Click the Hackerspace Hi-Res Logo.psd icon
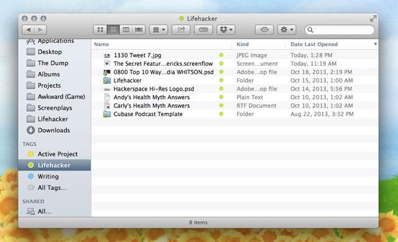398x242 pixels. tap(107, 89)
